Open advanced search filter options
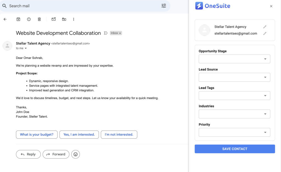Screen dimensions: 281x172 coord(164,6)
